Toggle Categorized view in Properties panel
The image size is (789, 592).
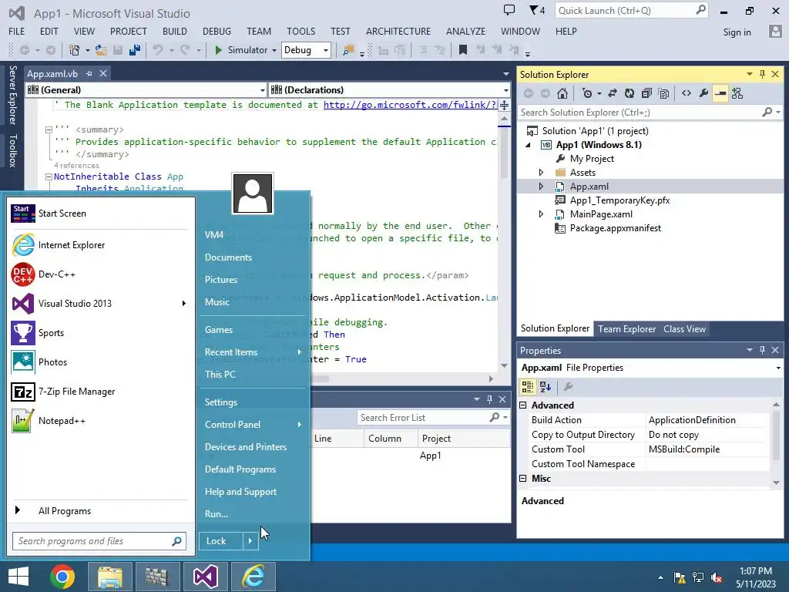[x=528, y=387]
